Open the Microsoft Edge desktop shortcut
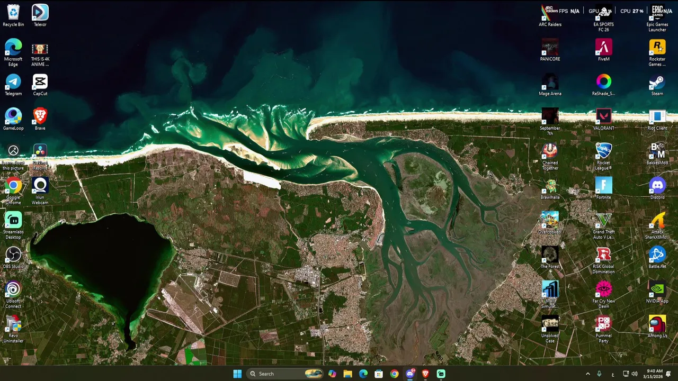 [x=13, y=53]
